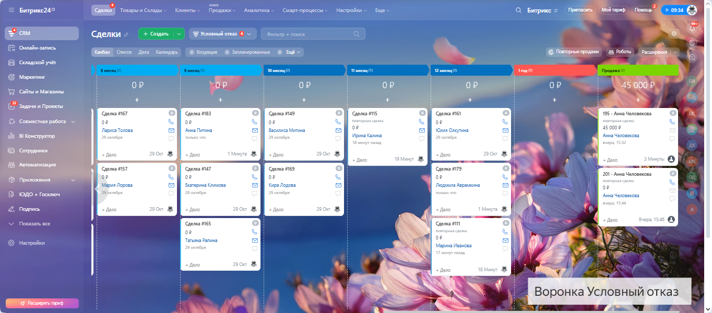This screenshot has width=712, height=313.
Task: Click the Мой тариф button
Action: [614, 10]
